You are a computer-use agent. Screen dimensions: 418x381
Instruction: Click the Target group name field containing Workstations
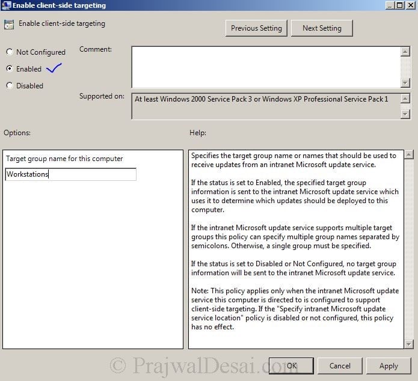(70, 174)
